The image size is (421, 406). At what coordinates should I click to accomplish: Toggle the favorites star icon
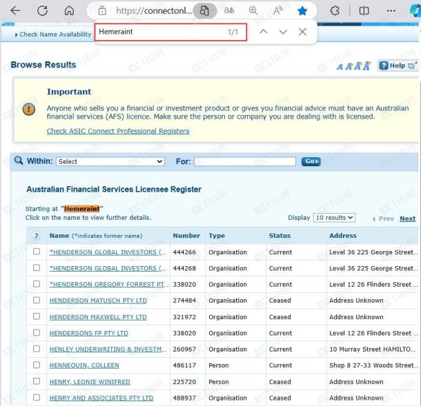pos(302,11)
